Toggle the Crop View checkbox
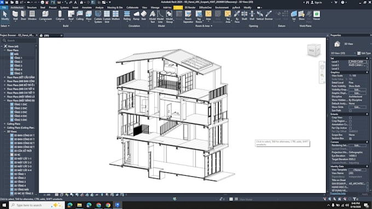The image size is (372, 209). pos(351,118)
